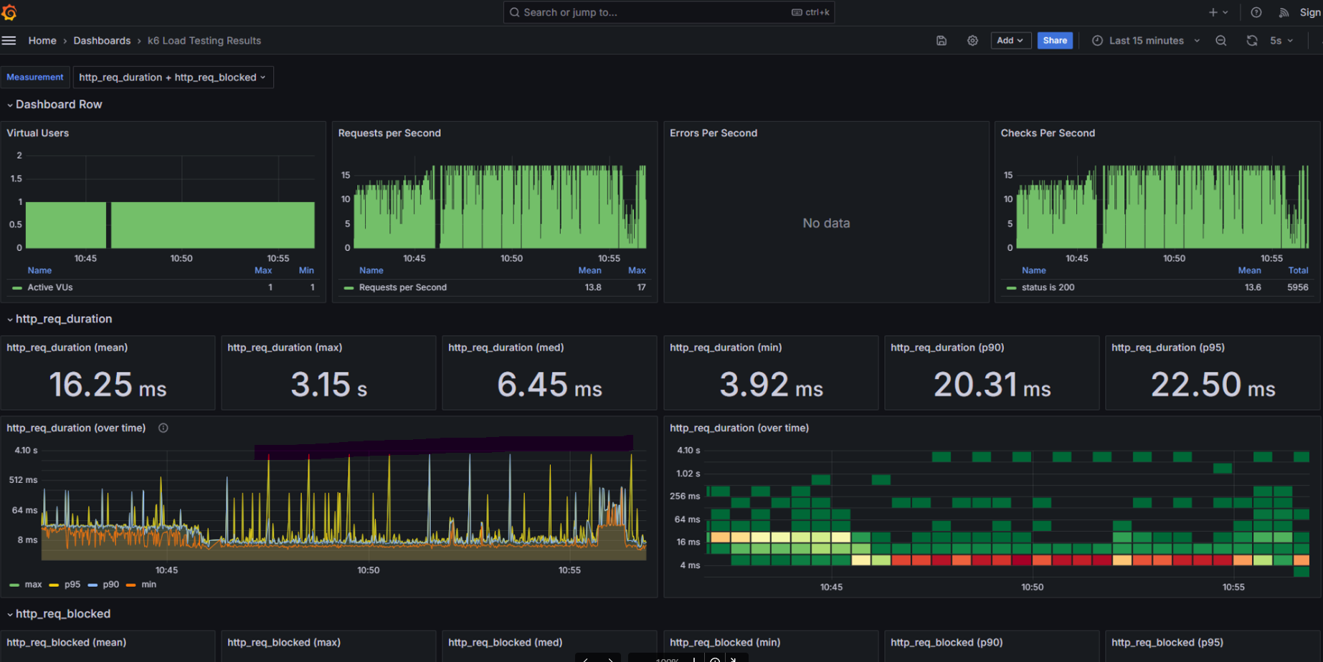Open the 5s refresh interval dropdown

coord(1281,41)
